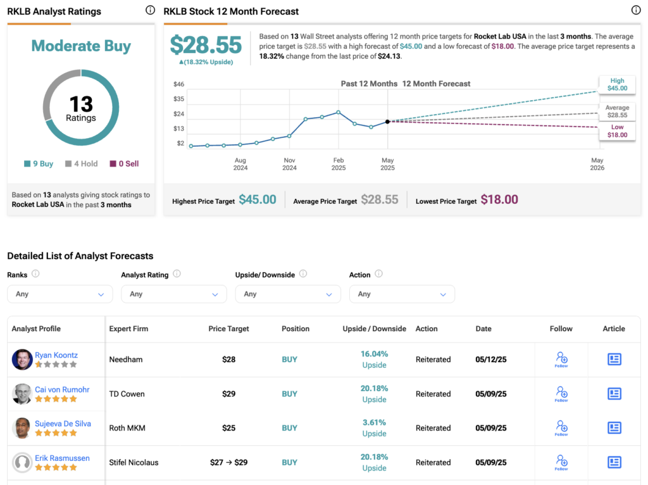Open Ryan Koontz analyst profile link

click(56, 355)
